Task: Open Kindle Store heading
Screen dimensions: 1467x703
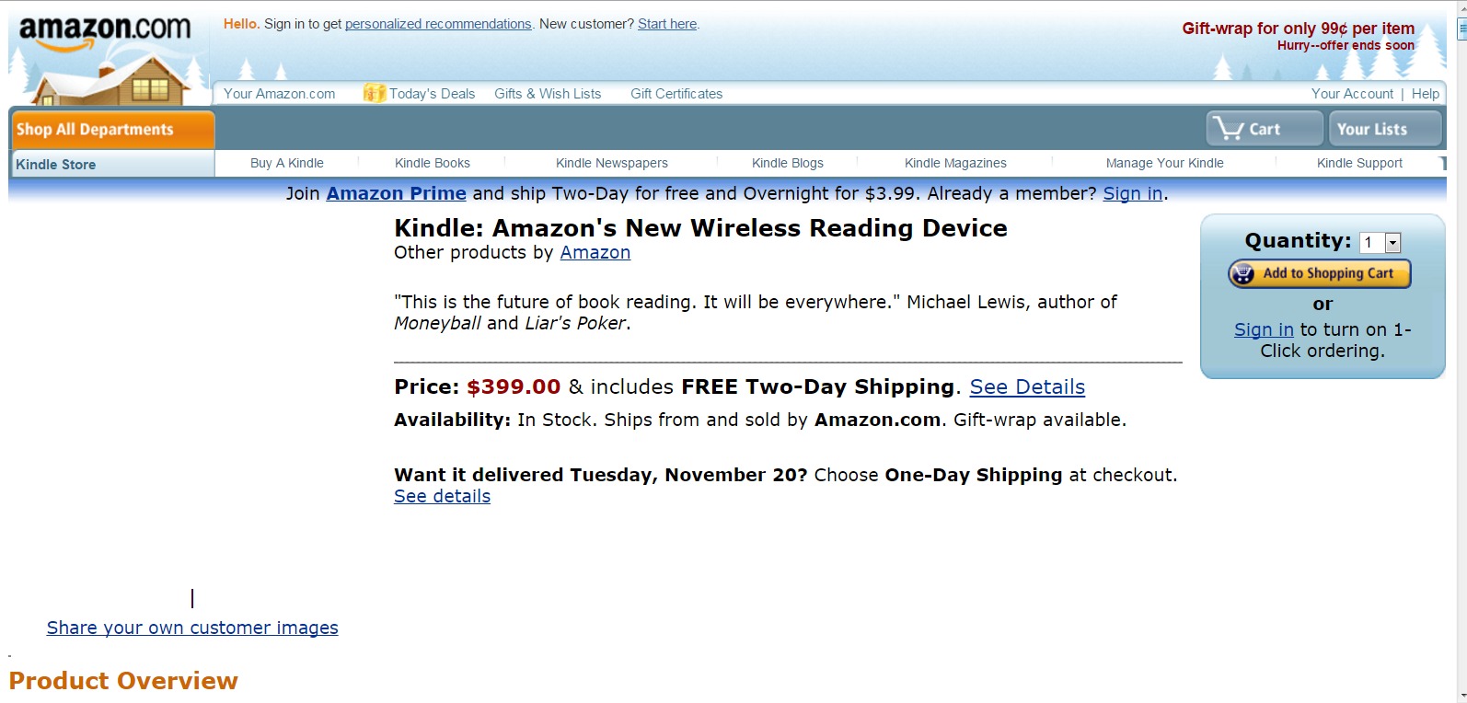Action: coord(56,165)
